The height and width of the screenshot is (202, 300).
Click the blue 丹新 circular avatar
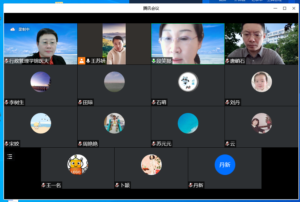[x=225, y=165]
